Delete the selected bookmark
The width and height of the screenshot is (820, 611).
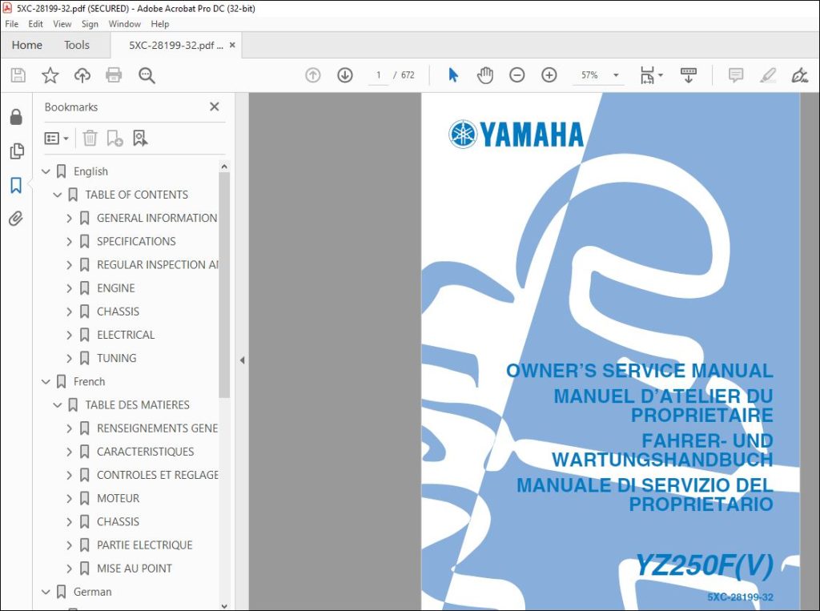[x=90, y=139]
